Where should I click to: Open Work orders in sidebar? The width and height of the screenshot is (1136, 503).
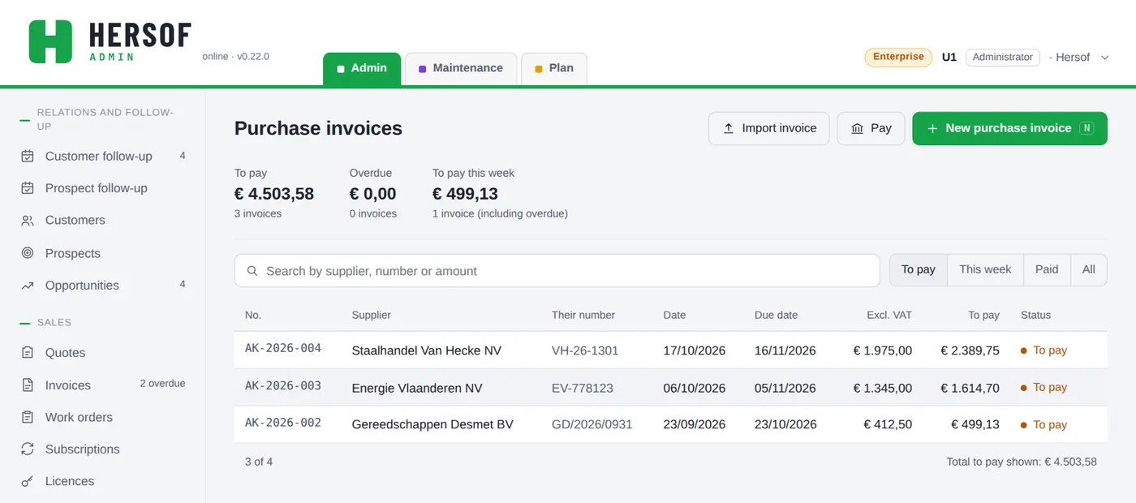coord(103,417)
